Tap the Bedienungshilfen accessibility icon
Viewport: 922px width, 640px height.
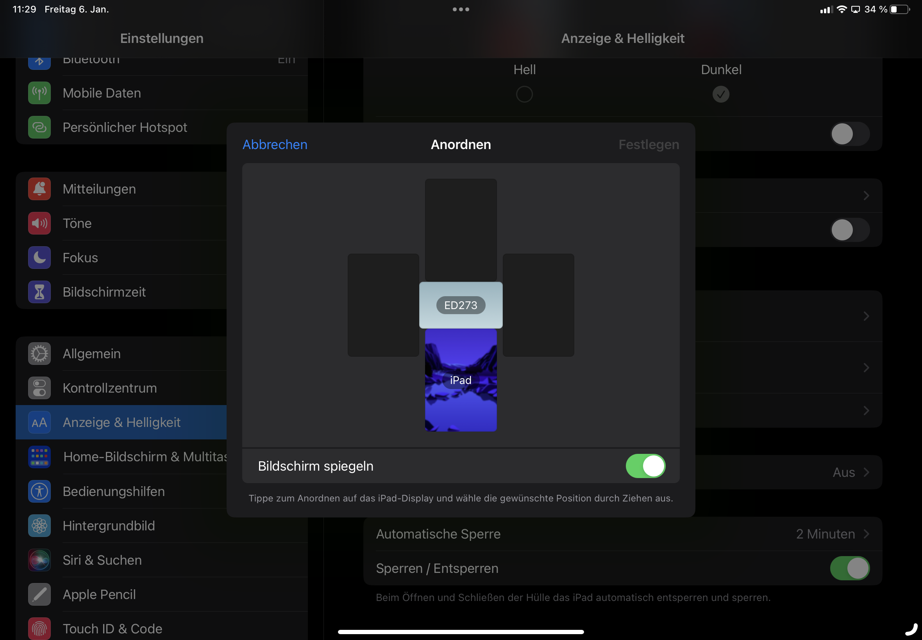[x=39, y=491]
